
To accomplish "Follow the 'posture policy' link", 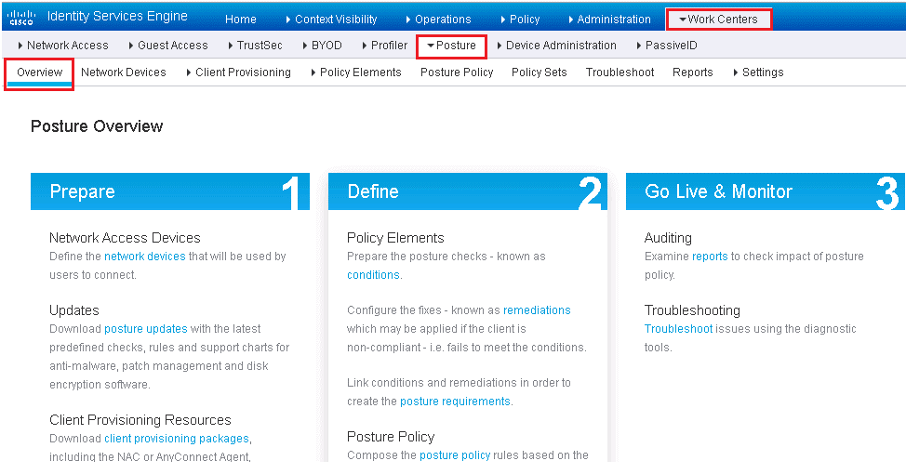I will click(x=455, y=455).
